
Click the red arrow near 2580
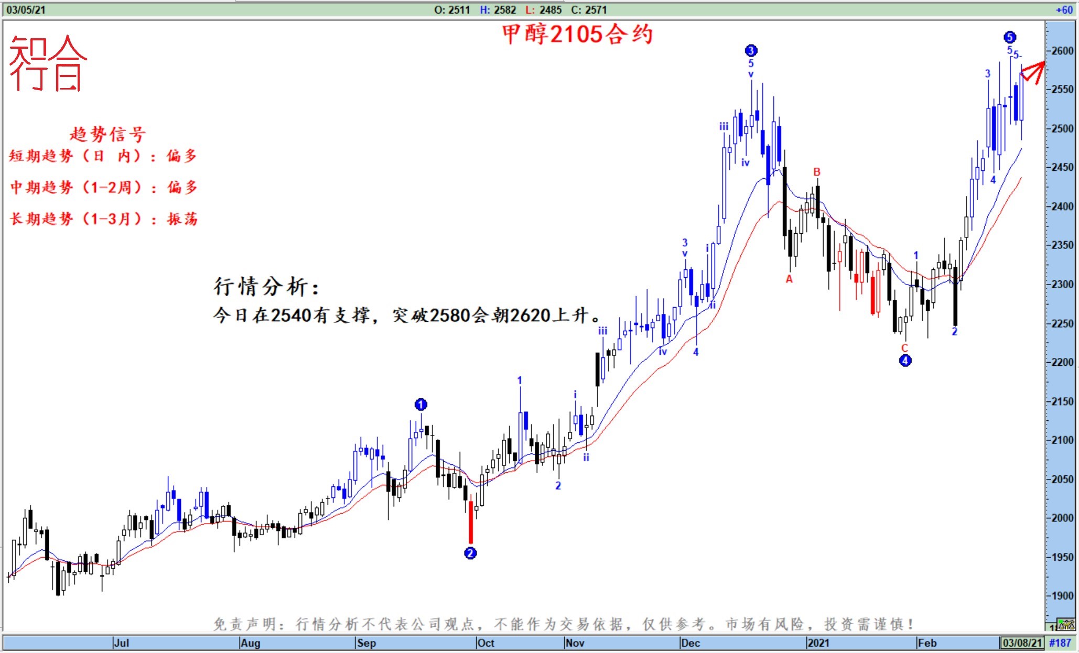click(x=1033, y=72)
